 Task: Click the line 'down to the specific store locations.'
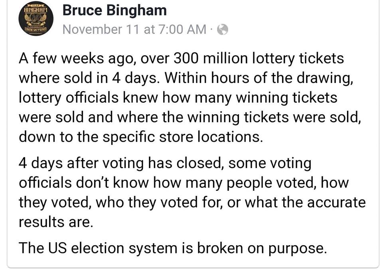141,137
